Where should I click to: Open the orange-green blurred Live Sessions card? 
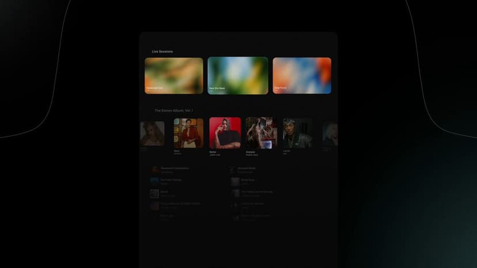tap(174, 76)
